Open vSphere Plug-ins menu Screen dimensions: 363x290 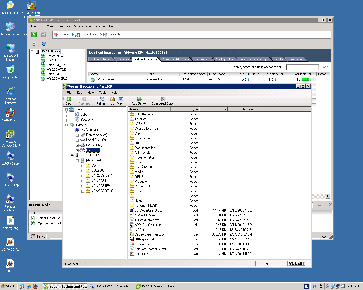pos(101,26)
